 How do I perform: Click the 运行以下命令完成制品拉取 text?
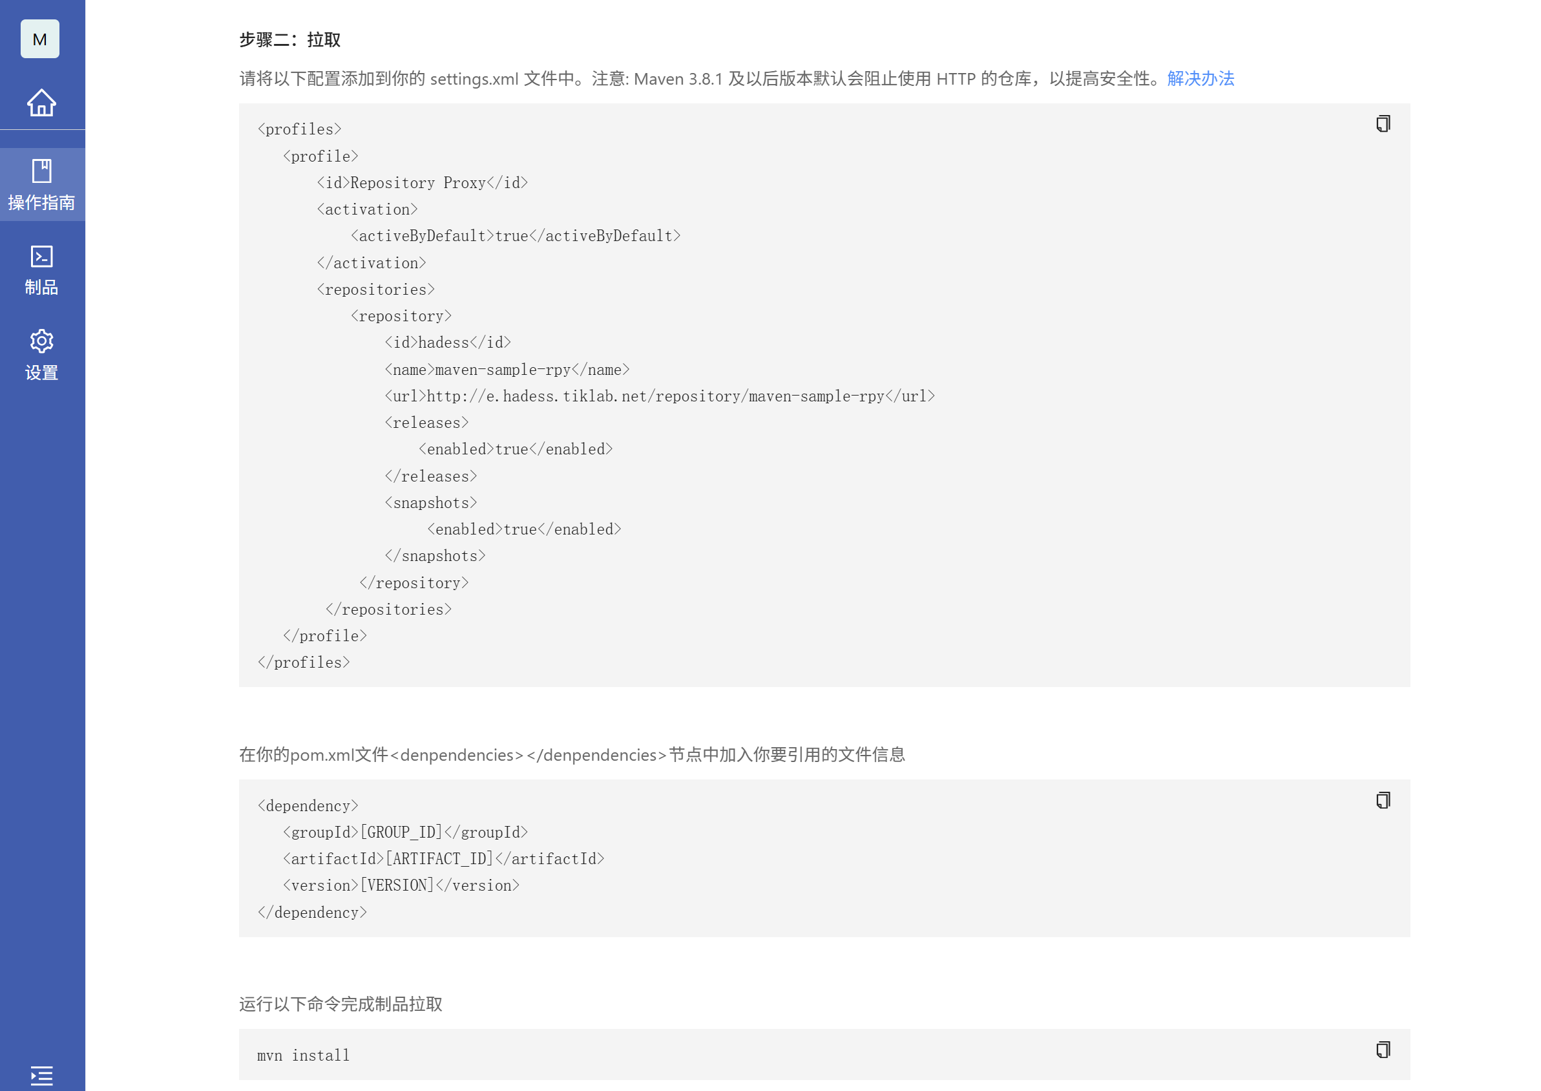341,1004
